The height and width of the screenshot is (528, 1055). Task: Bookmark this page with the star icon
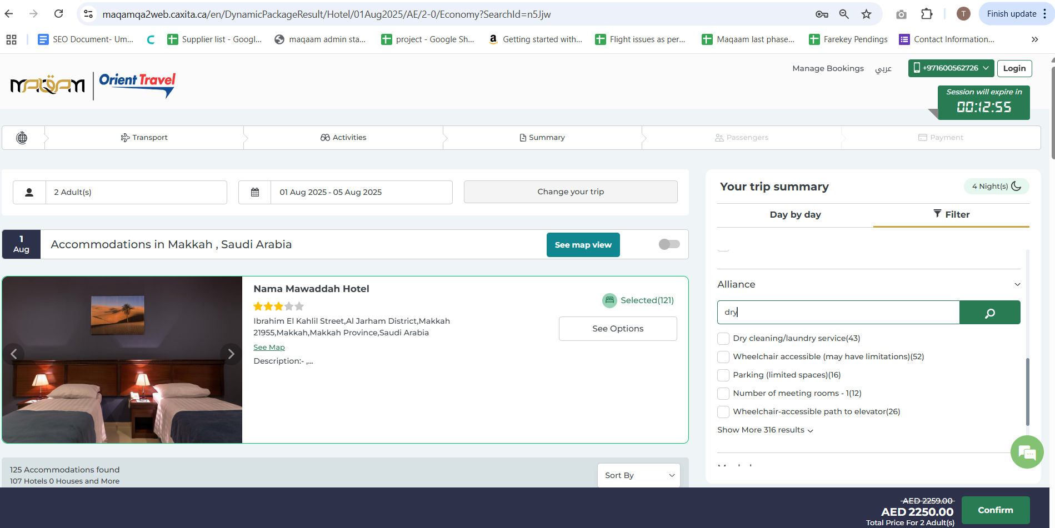[866, 14]
